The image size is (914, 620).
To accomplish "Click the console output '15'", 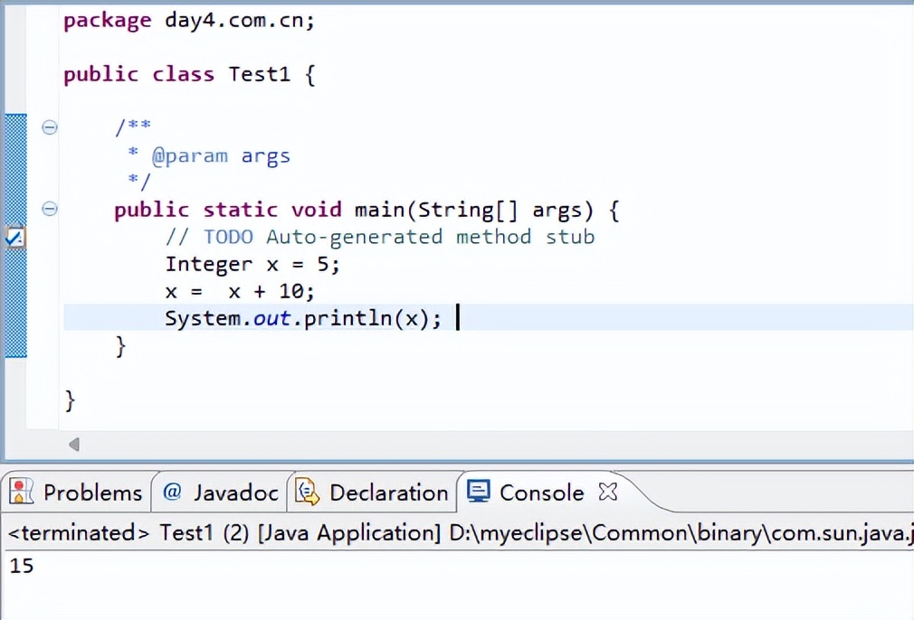I will [22, 565].
